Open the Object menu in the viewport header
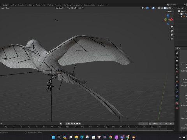The height and width of the screenshot is (140, 187). coord(8,8)
